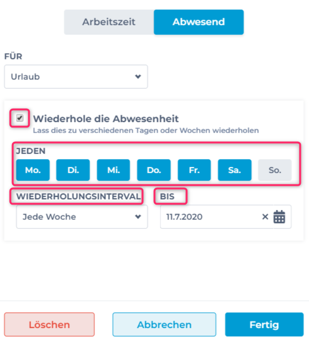The image size is (309, 341).
Task: Deselect the Fr. weekday button
Action: (194, 170)
